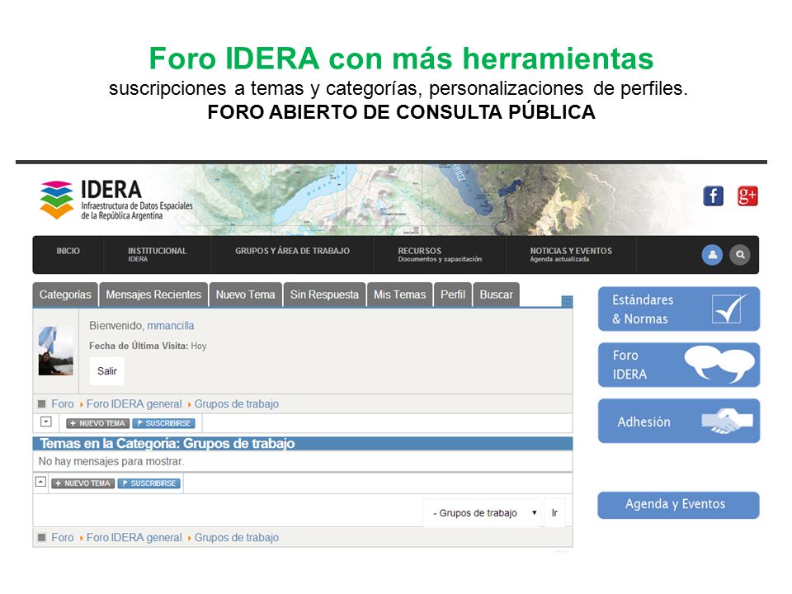Open the INSTITUCIONAL IDERA menu

157,254
